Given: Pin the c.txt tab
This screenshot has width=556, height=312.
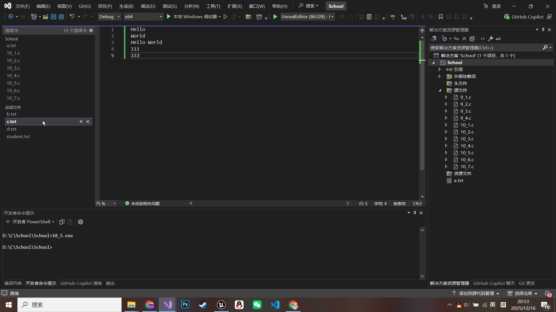Looking at the screenshot, I should coord(81,122).
